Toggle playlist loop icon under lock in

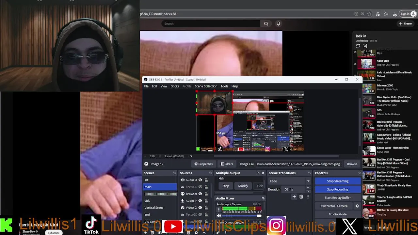[x=358, y=46]
